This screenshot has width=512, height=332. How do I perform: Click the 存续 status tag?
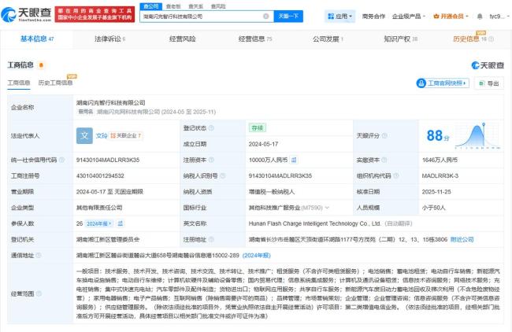click(x=258, y=127)
